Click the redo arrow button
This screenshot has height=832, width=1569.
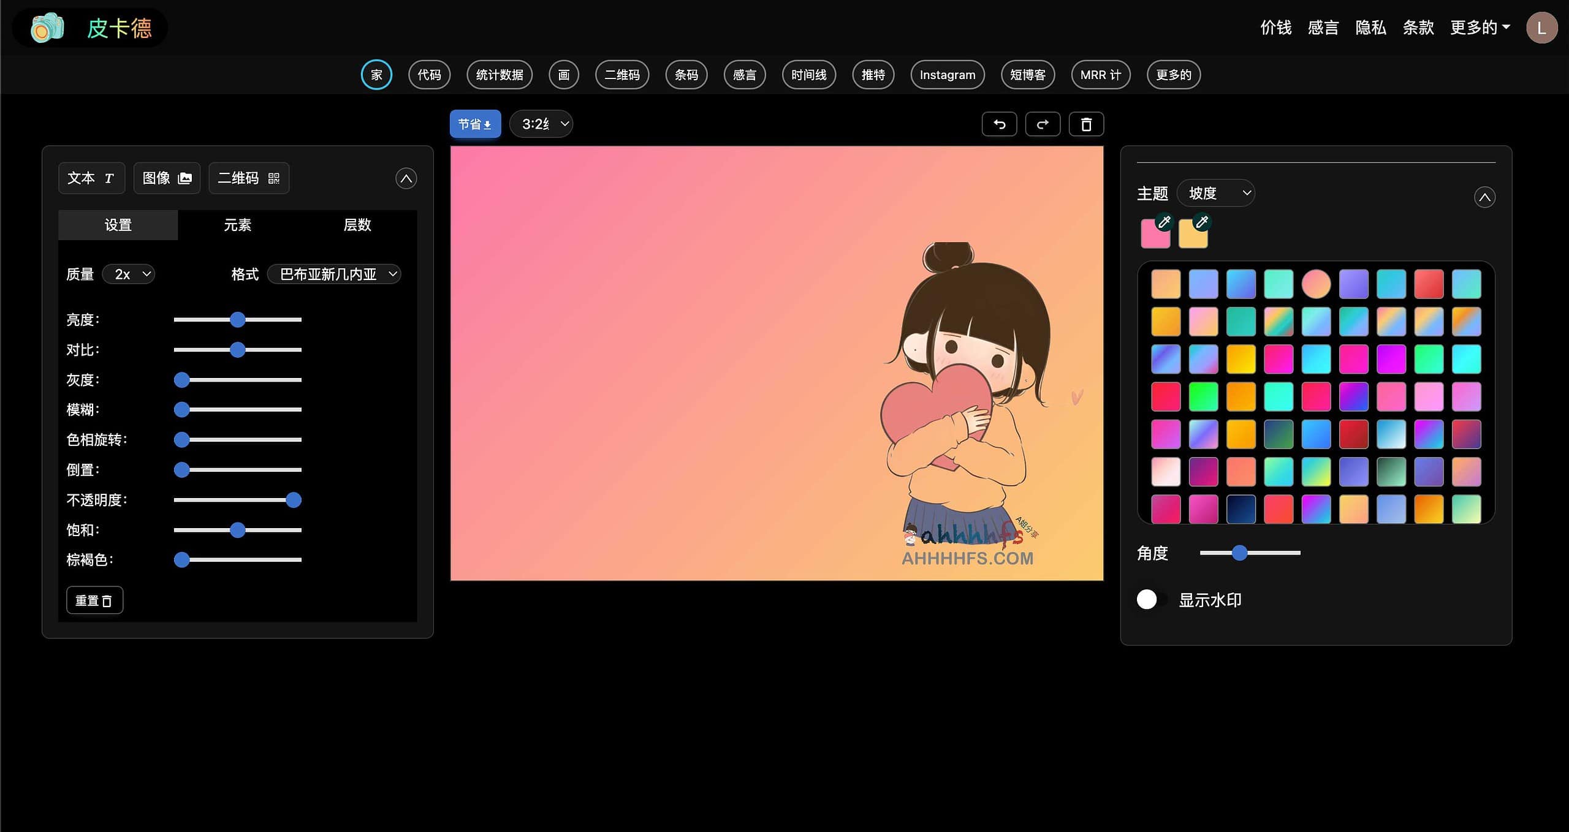(x=1043, y=124)
